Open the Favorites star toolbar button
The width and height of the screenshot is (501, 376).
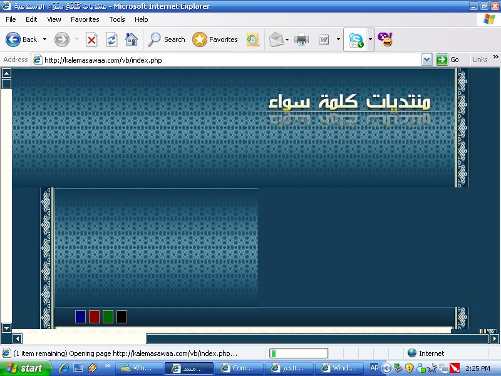click(x=215, y=39)
